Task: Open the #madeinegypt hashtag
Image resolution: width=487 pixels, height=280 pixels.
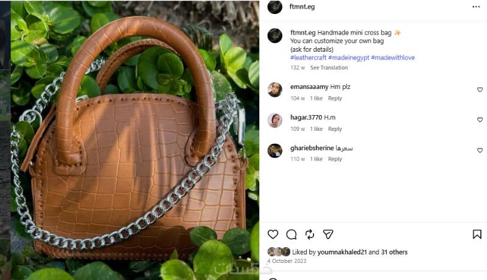Action: tap(348, 58)
